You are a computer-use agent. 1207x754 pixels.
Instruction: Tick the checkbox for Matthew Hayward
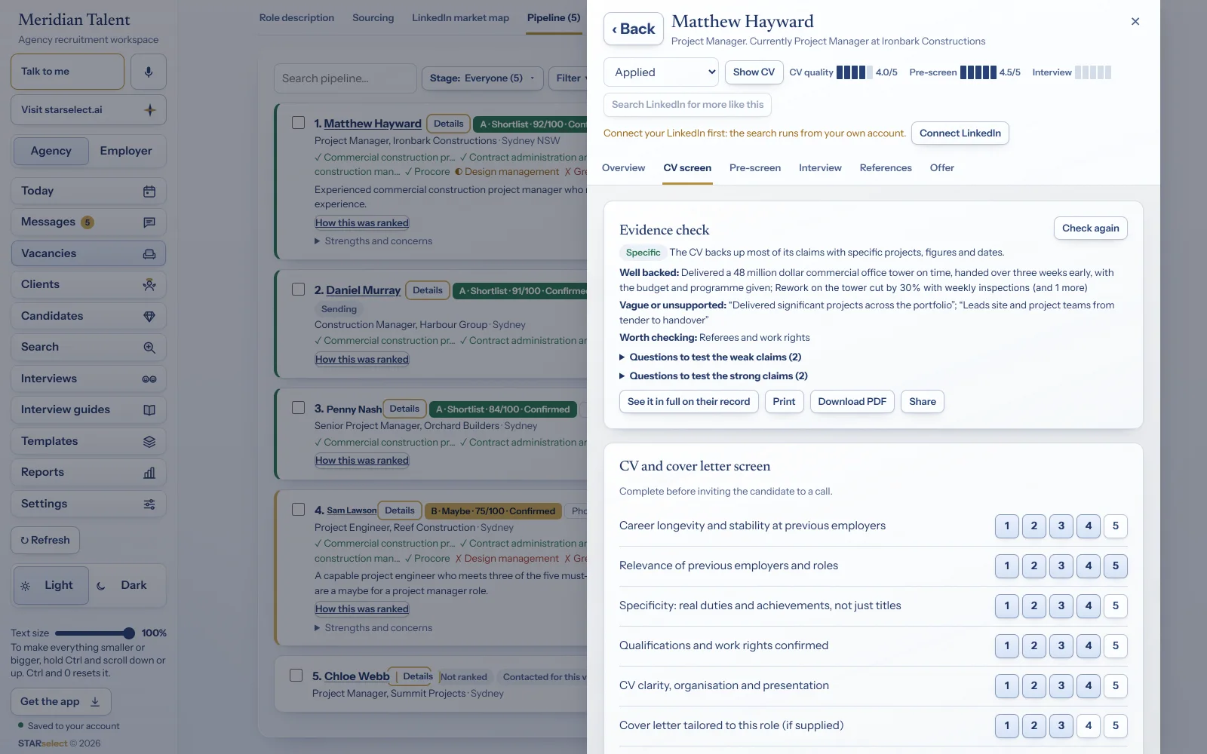point(299,122)
